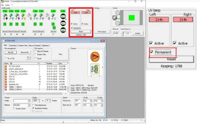Viewport: 200px width, 130px height.
Task: Open the UV left percentage dropdown
Action: tap(91, 105)
